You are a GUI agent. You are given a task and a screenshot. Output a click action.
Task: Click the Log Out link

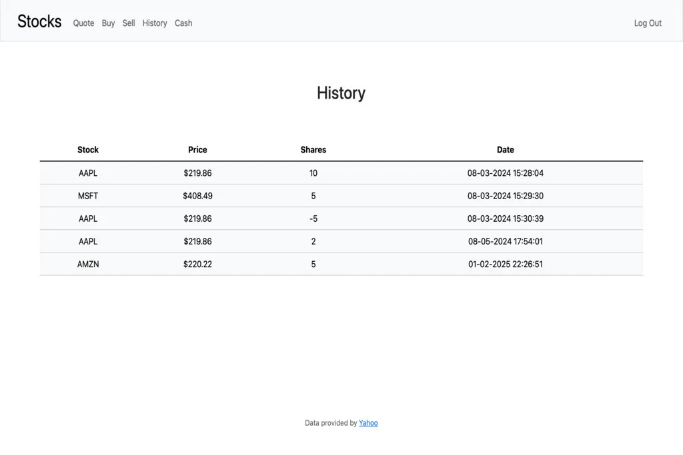point(647,23)
